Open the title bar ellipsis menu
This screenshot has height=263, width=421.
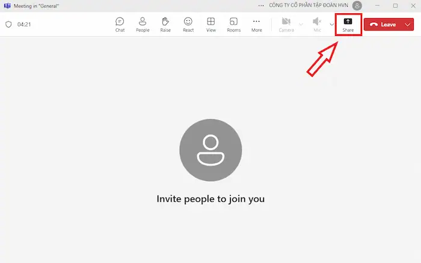(260, 5)
